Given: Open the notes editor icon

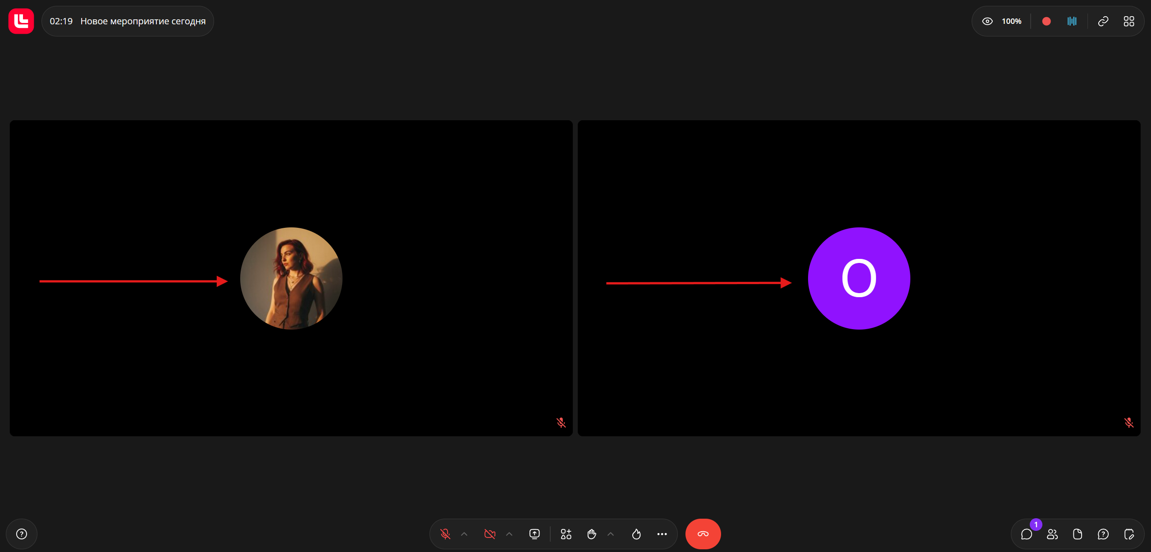Looking at the screenshot, I should click(1128, 534).
